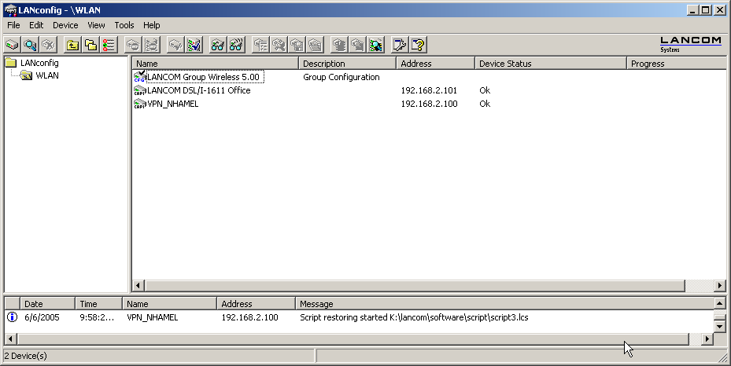Screen dimensions: 731x366
Task: Click the list view toolbar icon
Action: (x=109, y=46)
